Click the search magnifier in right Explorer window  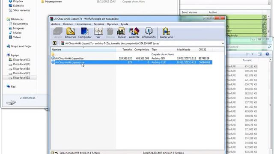(x=269, y=47)
